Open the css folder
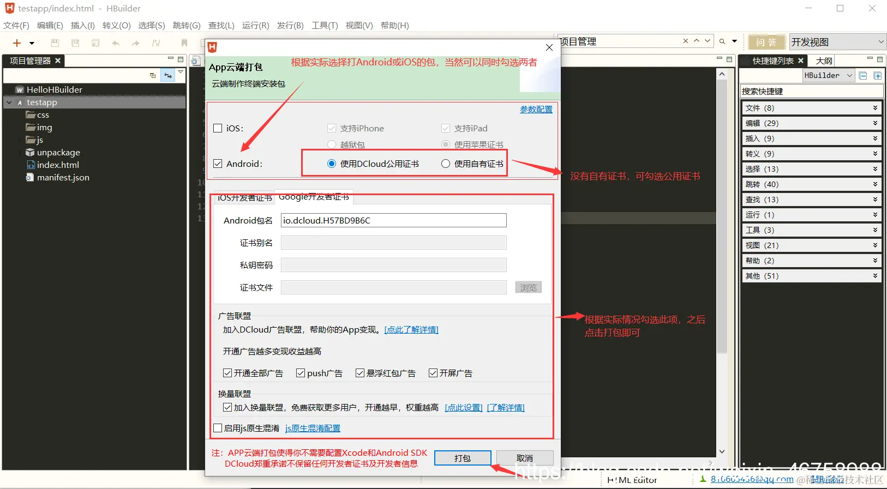Viewport: 887px width, 489px height. click(x=38, y=115)
